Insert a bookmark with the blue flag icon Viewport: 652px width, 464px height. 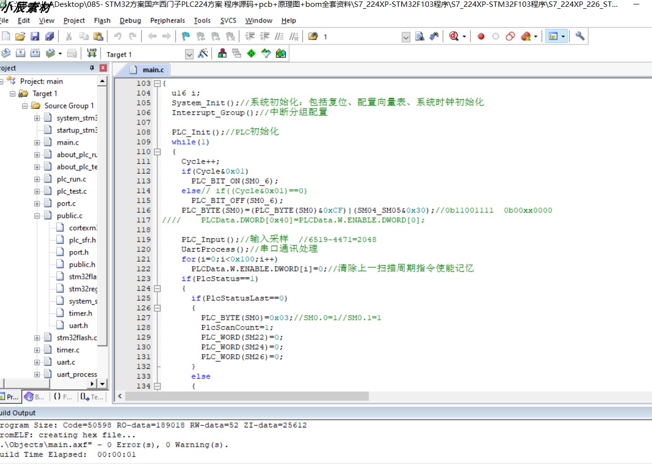(186, 36)
